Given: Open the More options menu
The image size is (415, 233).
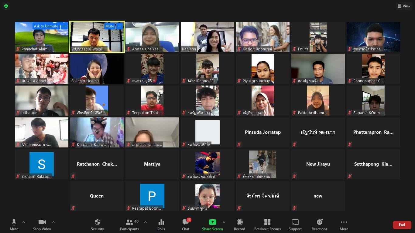Looking at the screenshot, I should pos(344,225).
